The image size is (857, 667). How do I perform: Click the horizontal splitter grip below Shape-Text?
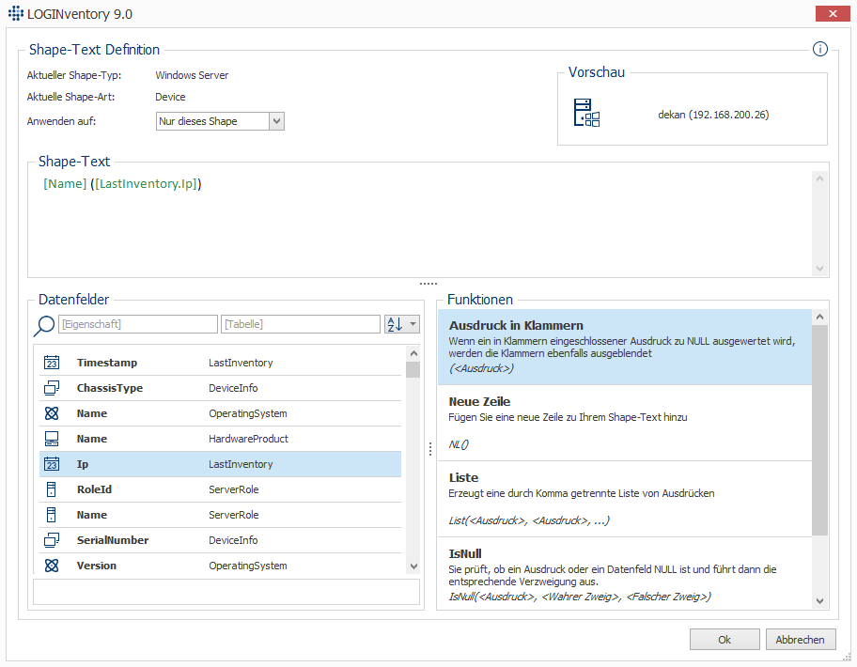tap(428, 284)
